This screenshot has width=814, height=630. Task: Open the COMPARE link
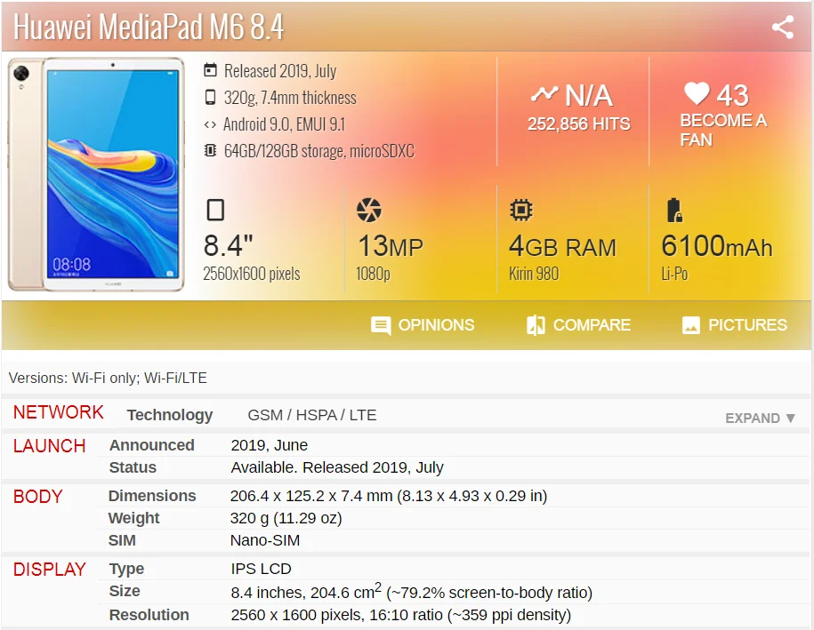(592, 325)
